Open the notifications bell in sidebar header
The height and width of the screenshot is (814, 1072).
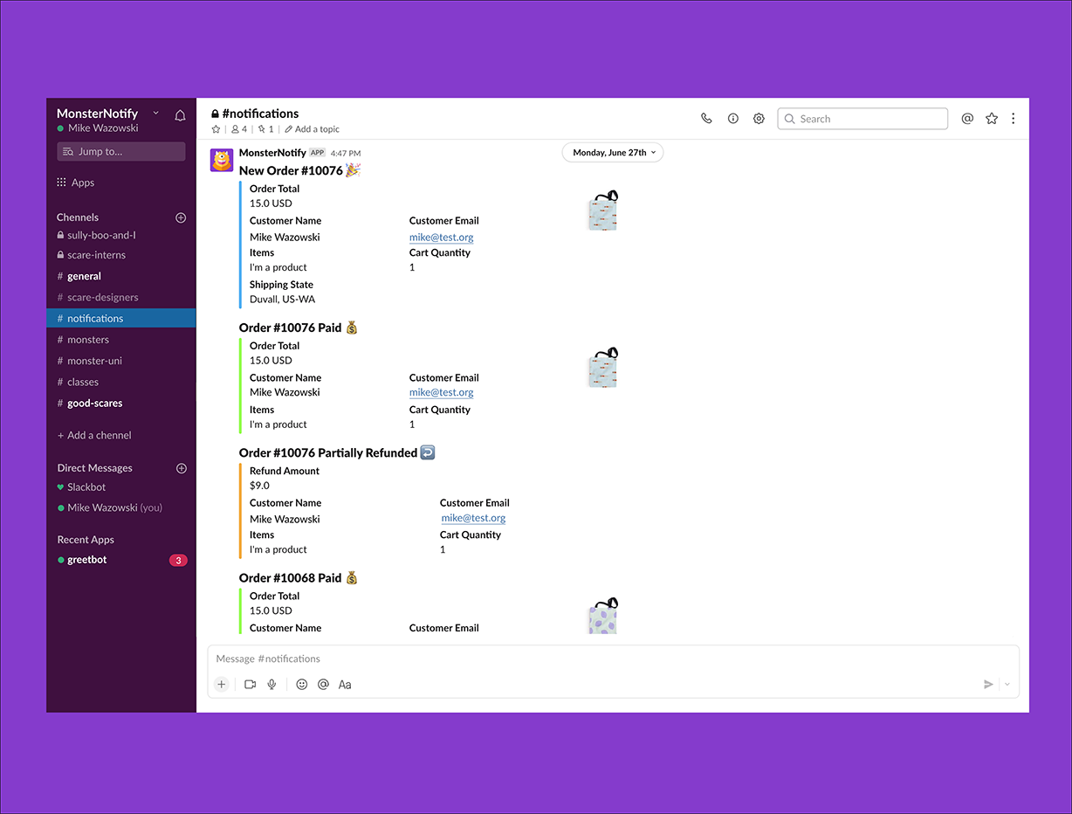coord(180,115)
